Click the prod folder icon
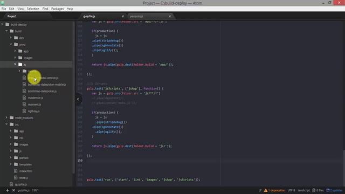 pos(16,44)
